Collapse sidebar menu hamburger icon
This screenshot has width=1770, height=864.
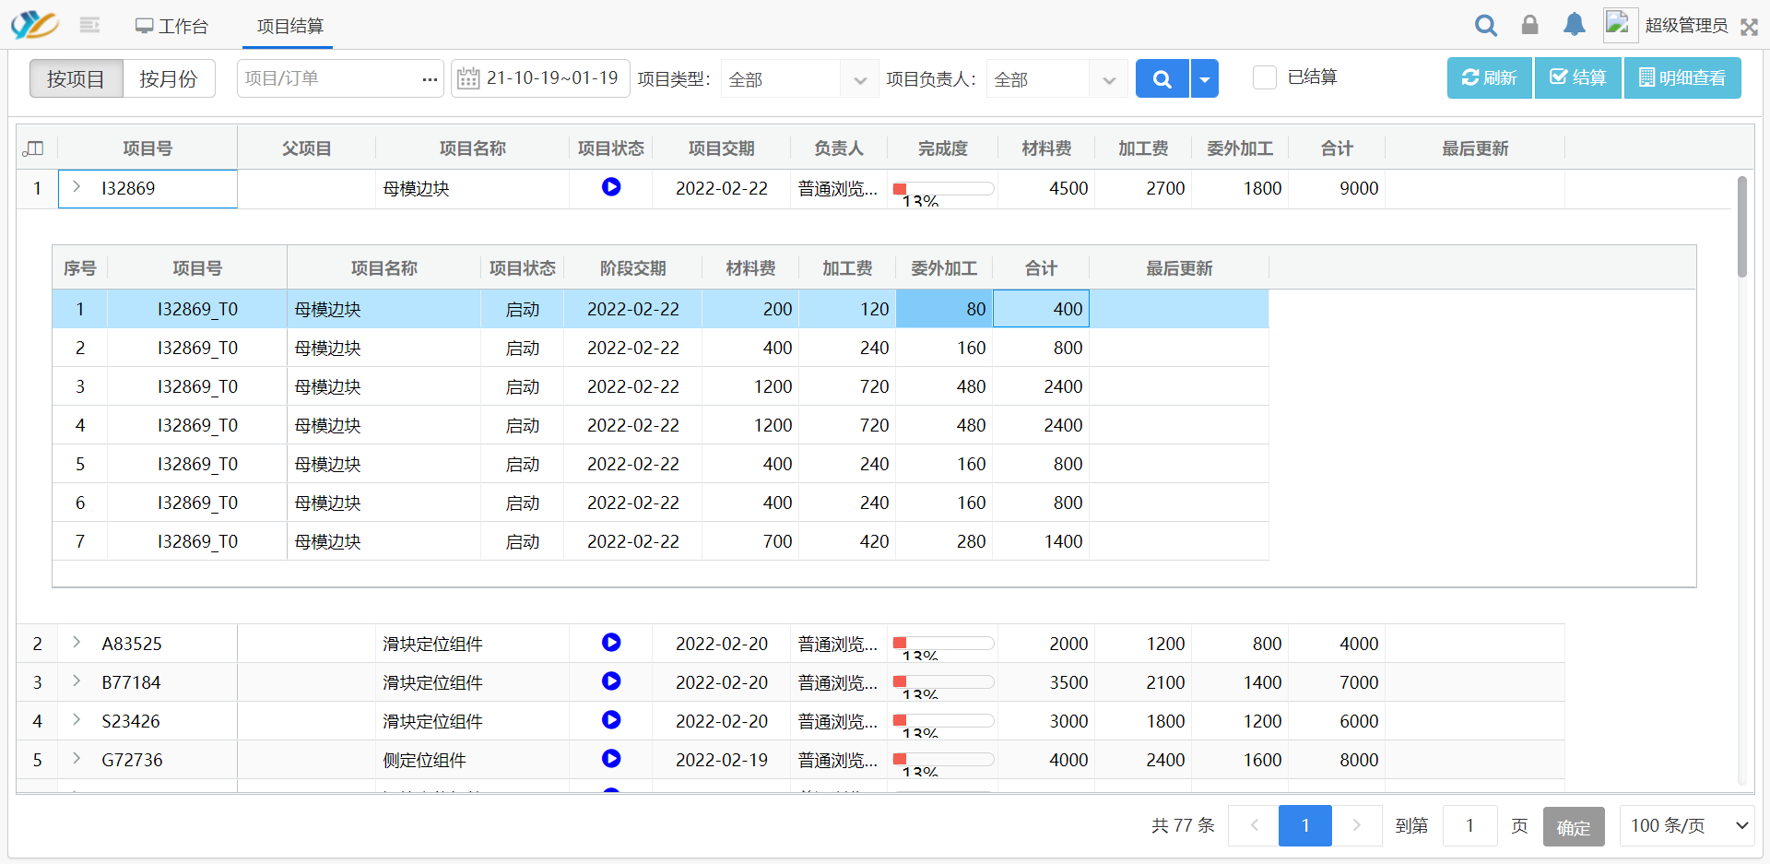(x=89, y=25)
